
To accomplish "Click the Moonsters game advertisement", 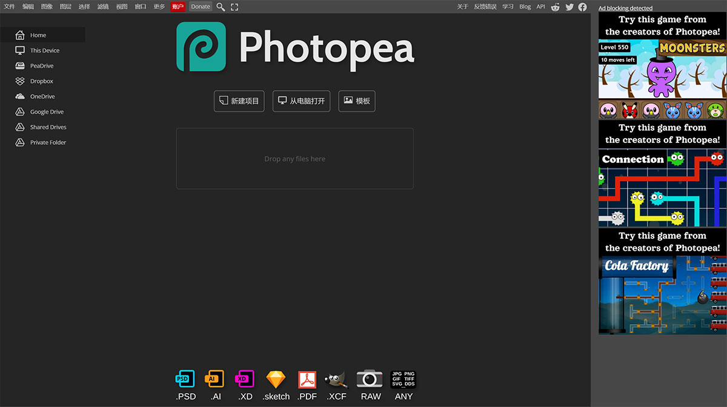I will click(662, 67).
